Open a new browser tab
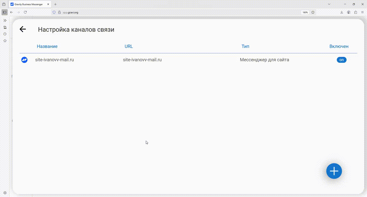Viewport: 367px width, 197px height. [x=55, y=4]
